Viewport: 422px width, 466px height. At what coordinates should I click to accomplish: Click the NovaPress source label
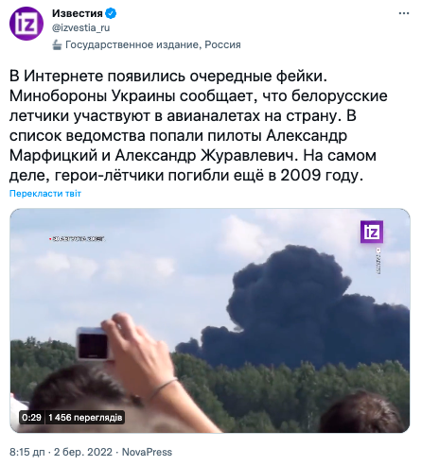point(147,452)
